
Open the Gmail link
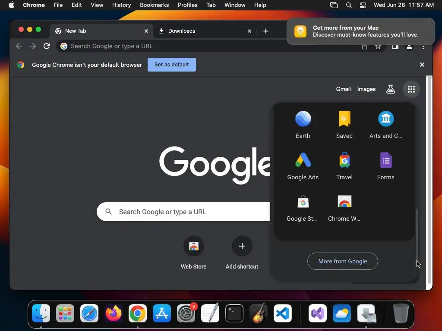coord(343,89)
